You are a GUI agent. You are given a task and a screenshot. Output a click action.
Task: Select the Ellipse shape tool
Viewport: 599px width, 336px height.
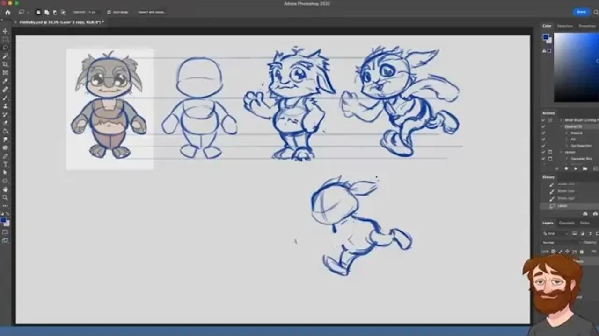(x=6, y=181)
